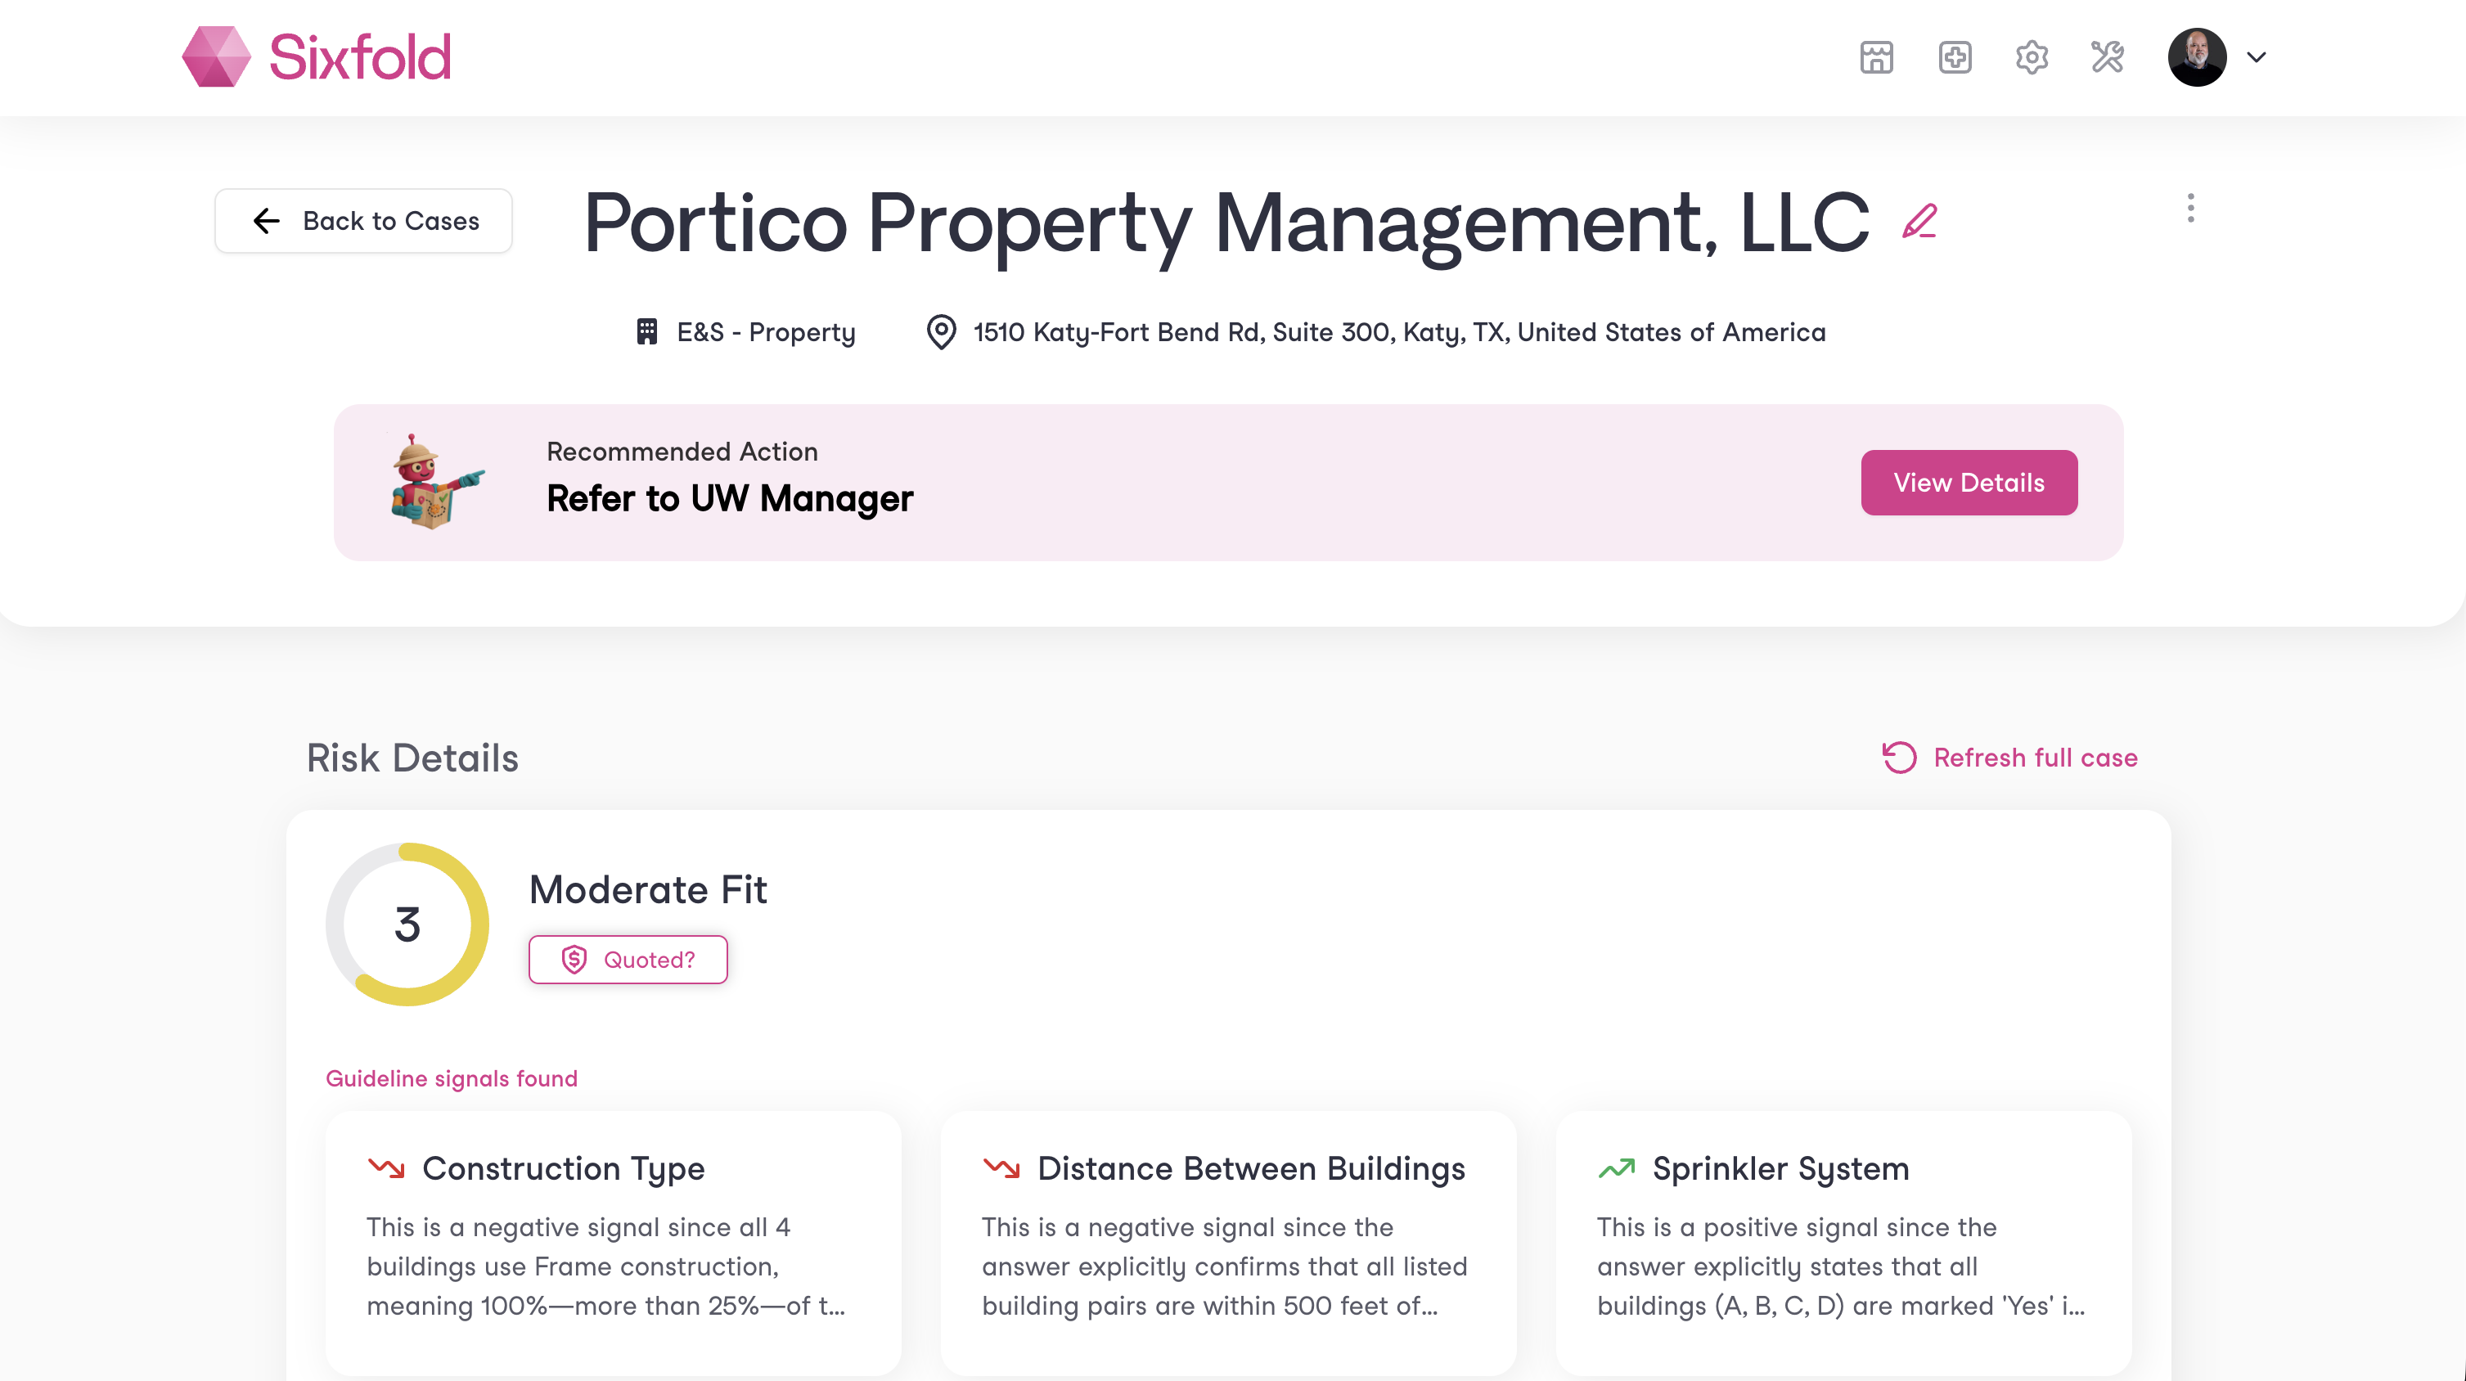
Task: Click the Sixfold hexagon logo
Action: tap(216, 56)
